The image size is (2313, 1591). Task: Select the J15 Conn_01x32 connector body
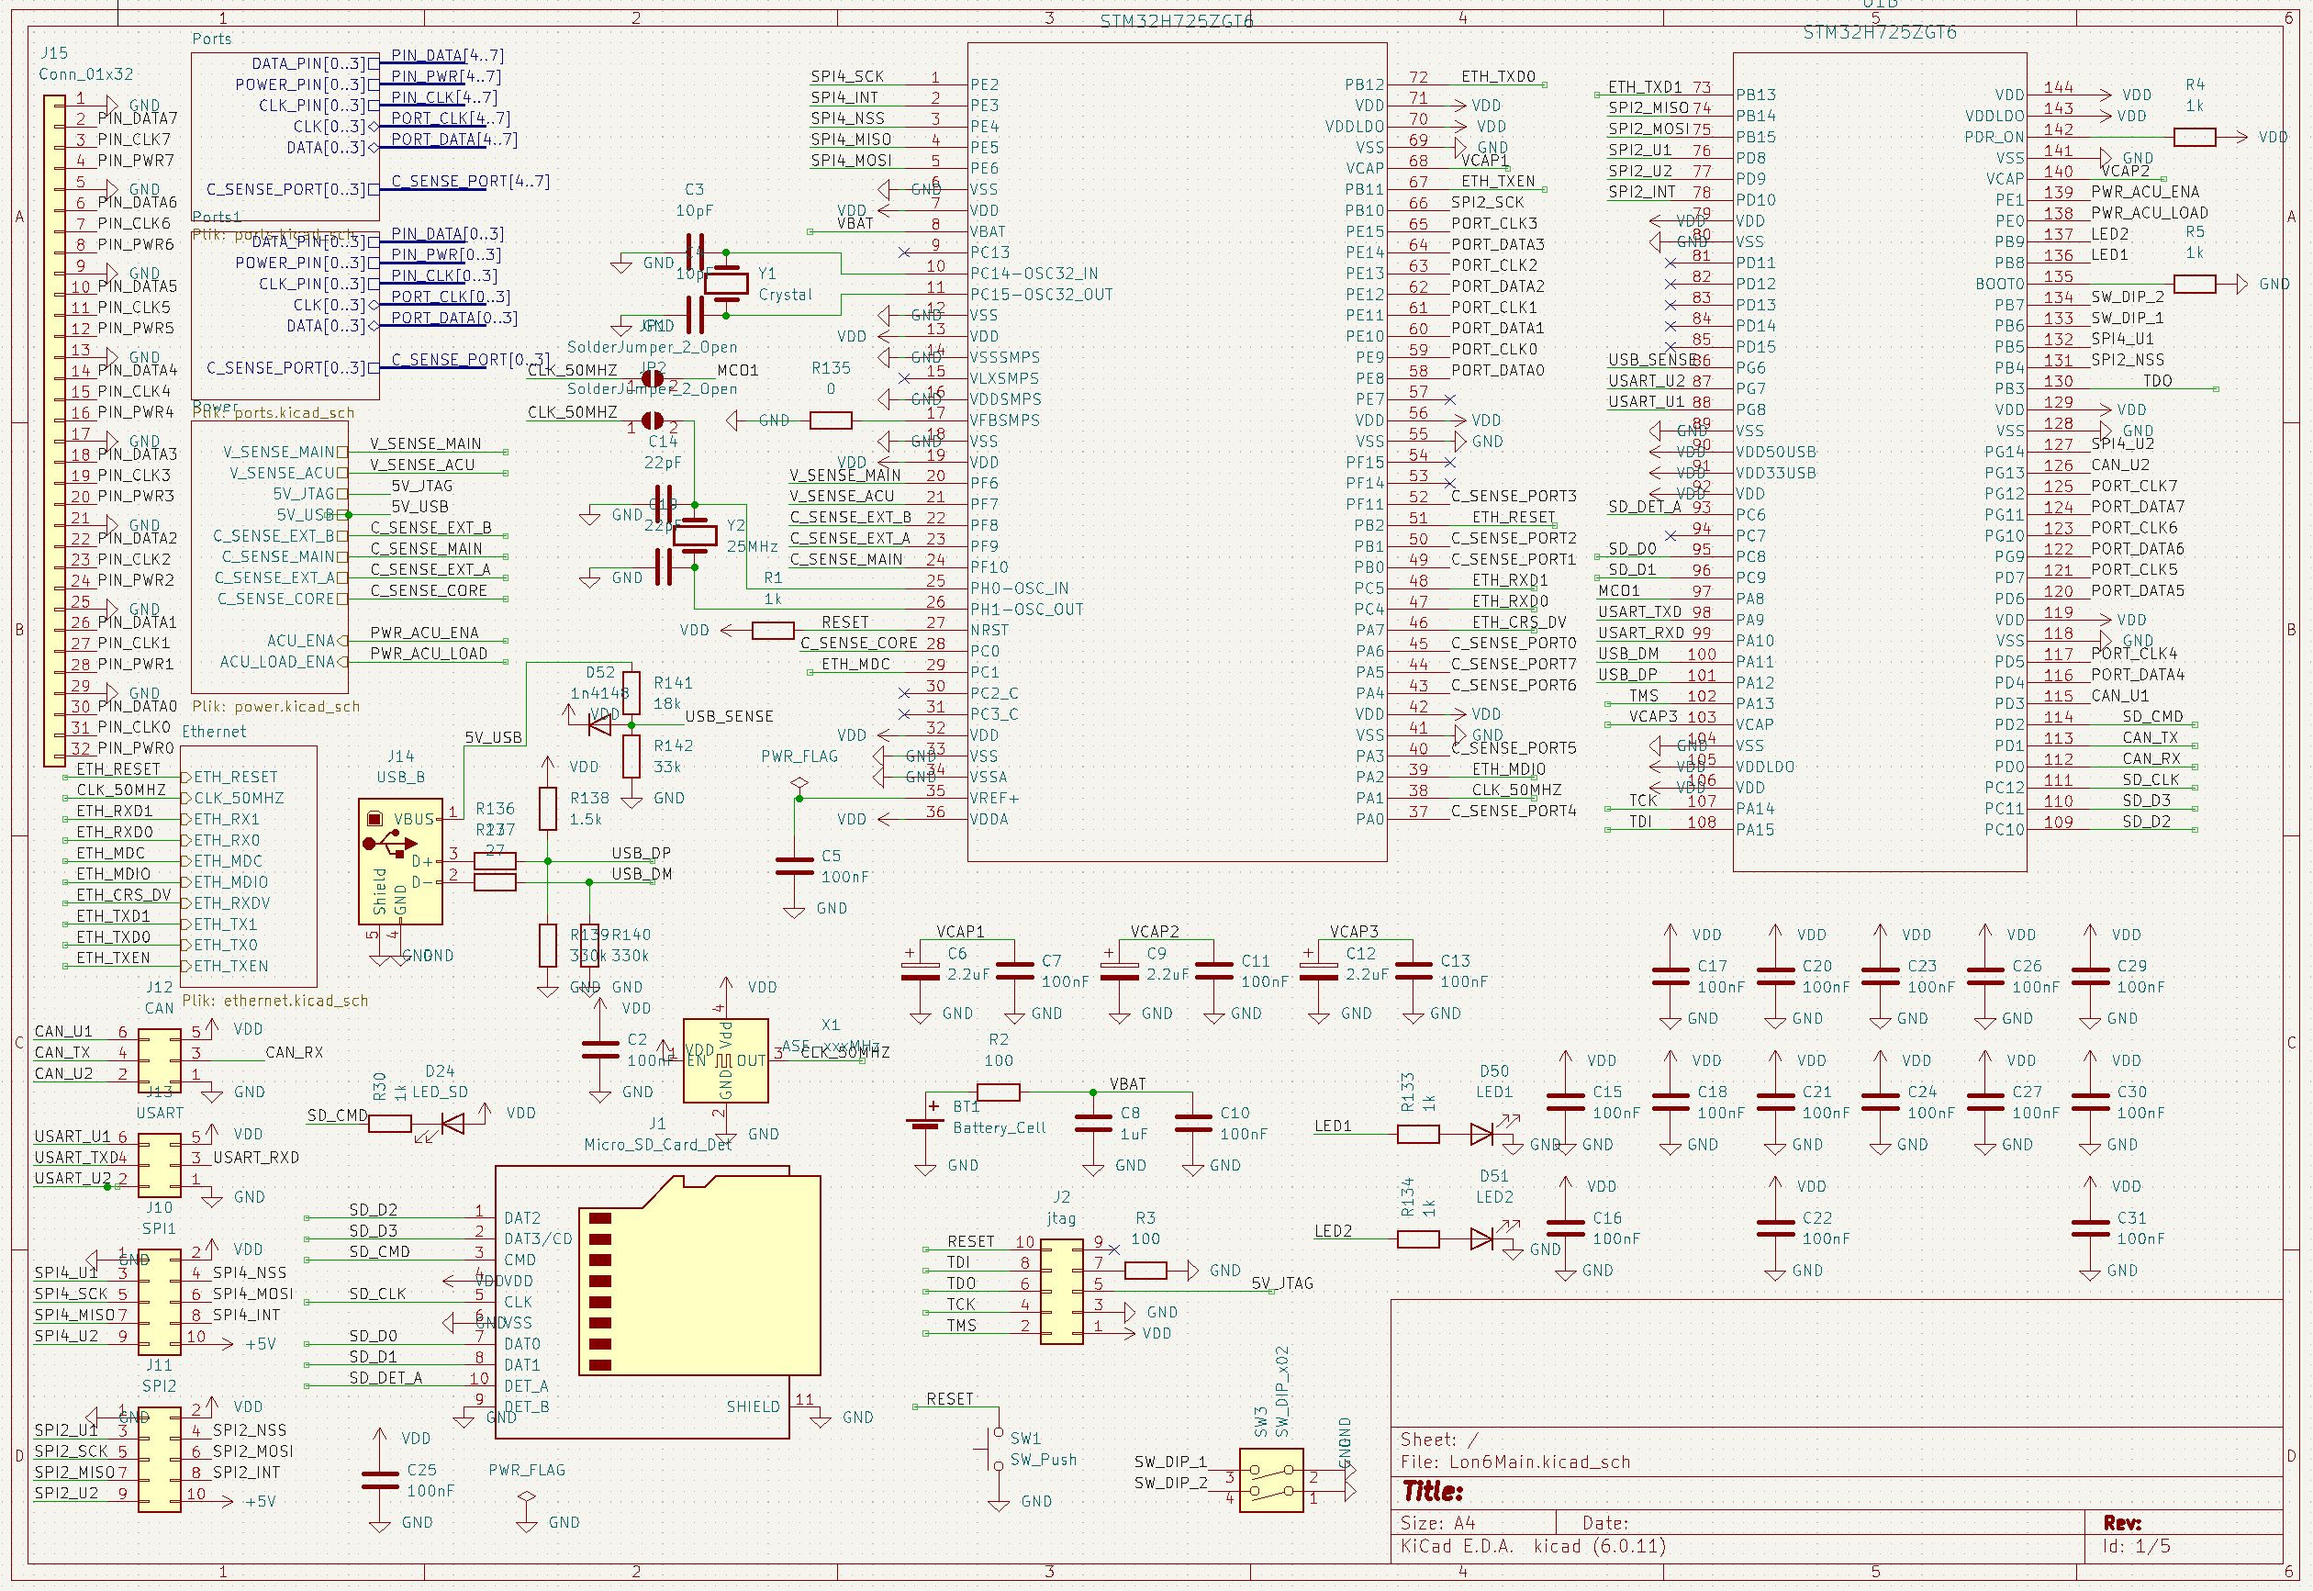(x=55, y=431)
